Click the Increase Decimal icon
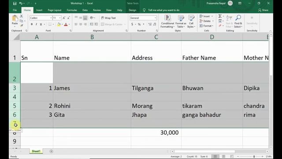Image resolution: width=282 pixels, height=159 pixels. pos(150,24)
